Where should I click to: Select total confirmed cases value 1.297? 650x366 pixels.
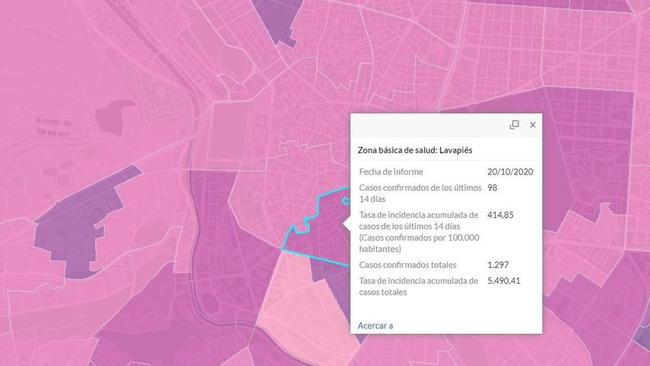coord(498,265)
